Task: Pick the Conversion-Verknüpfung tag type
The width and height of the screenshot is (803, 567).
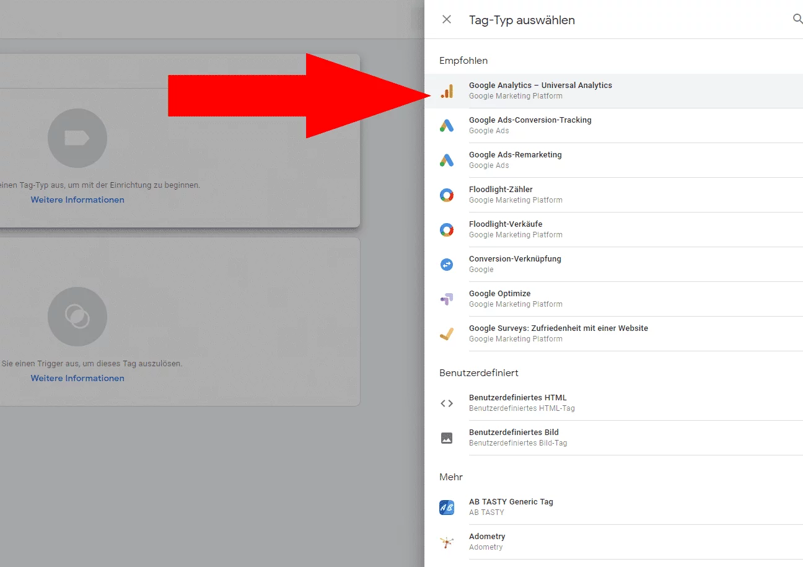Action: [x=613, y=265]
